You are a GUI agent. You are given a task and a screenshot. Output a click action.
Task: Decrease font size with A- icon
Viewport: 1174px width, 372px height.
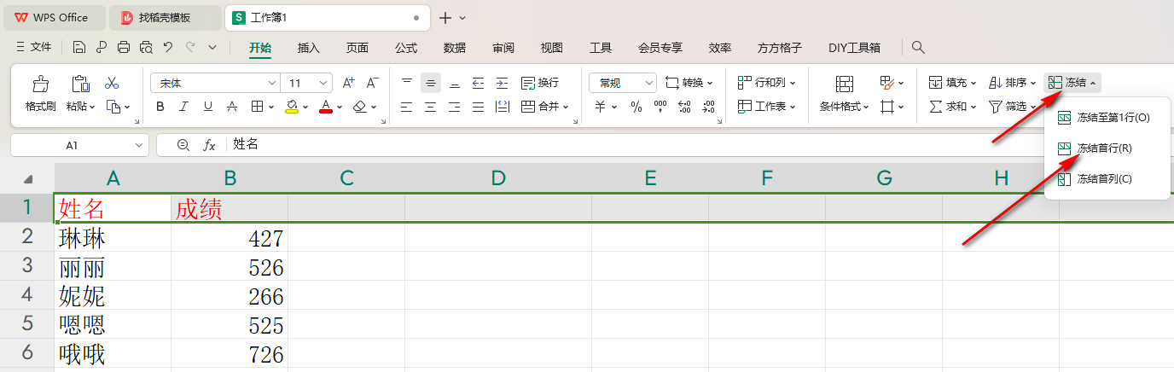[x=372, y=83]
